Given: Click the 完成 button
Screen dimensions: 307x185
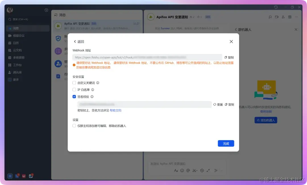Looking at the screenshot, I should 226,144.
